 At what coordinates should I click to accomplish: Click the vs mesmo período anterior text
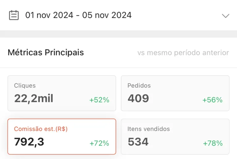pyautogui.click(x=183, y=53)
